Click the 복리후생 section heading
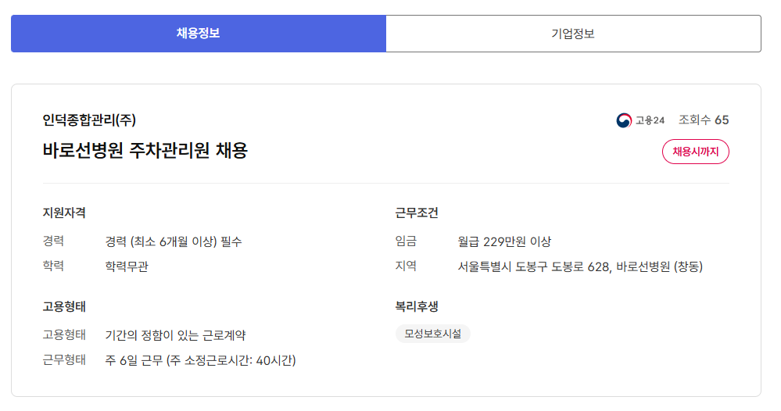The height and width of the screenshot is (411, 781). pos(417,306)
